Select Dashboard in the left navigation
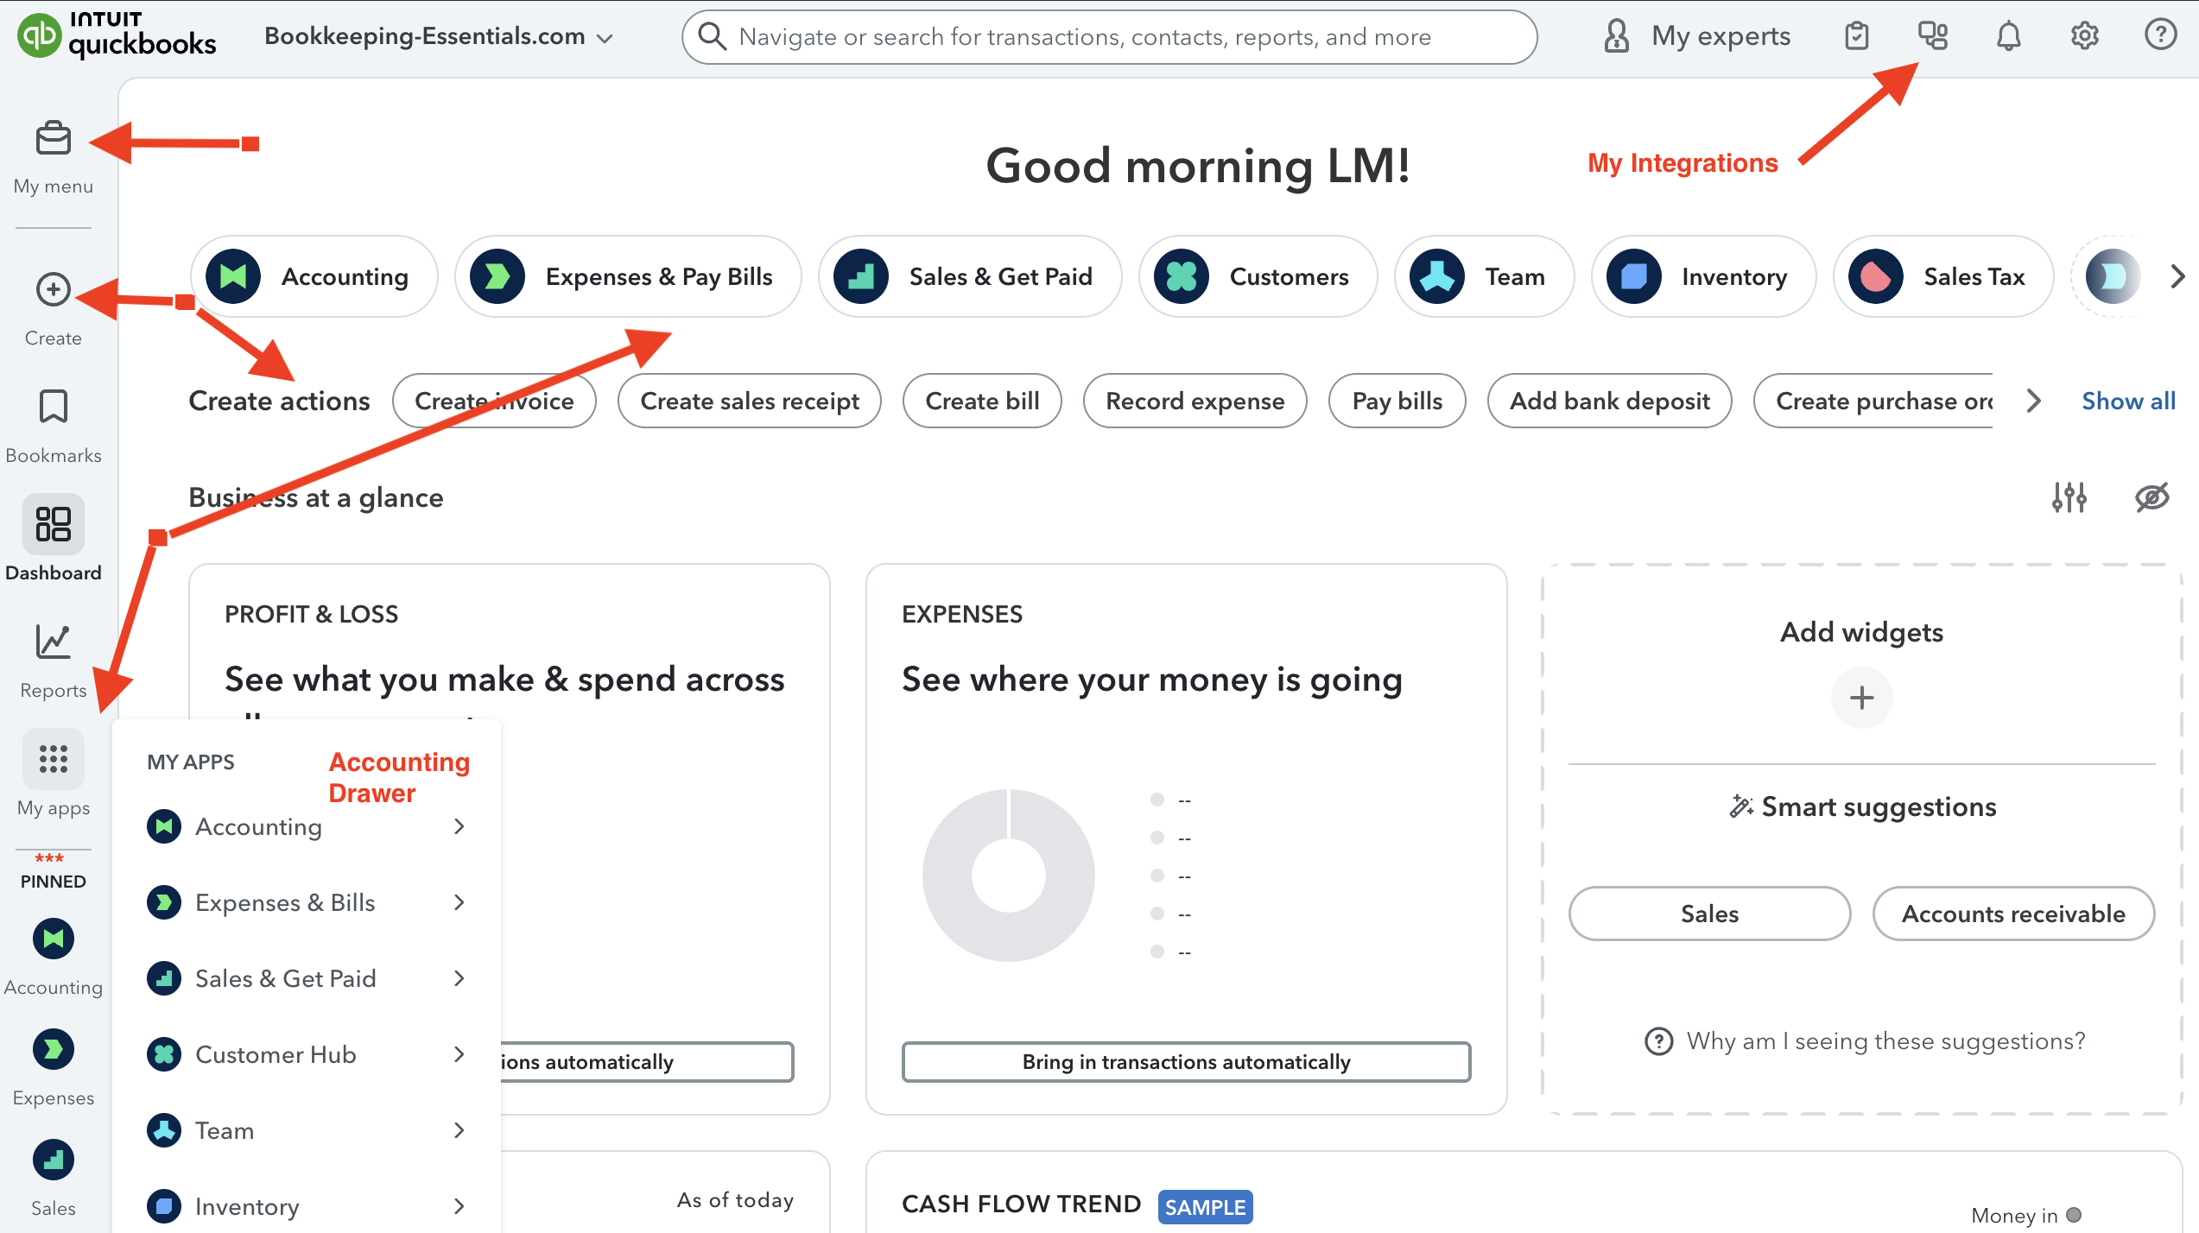 52,524
